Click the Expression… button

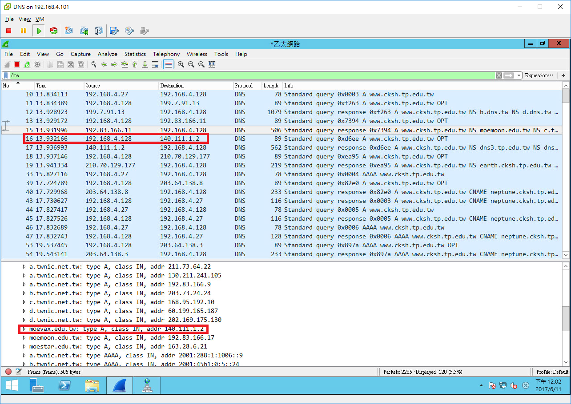click(539, 75)
